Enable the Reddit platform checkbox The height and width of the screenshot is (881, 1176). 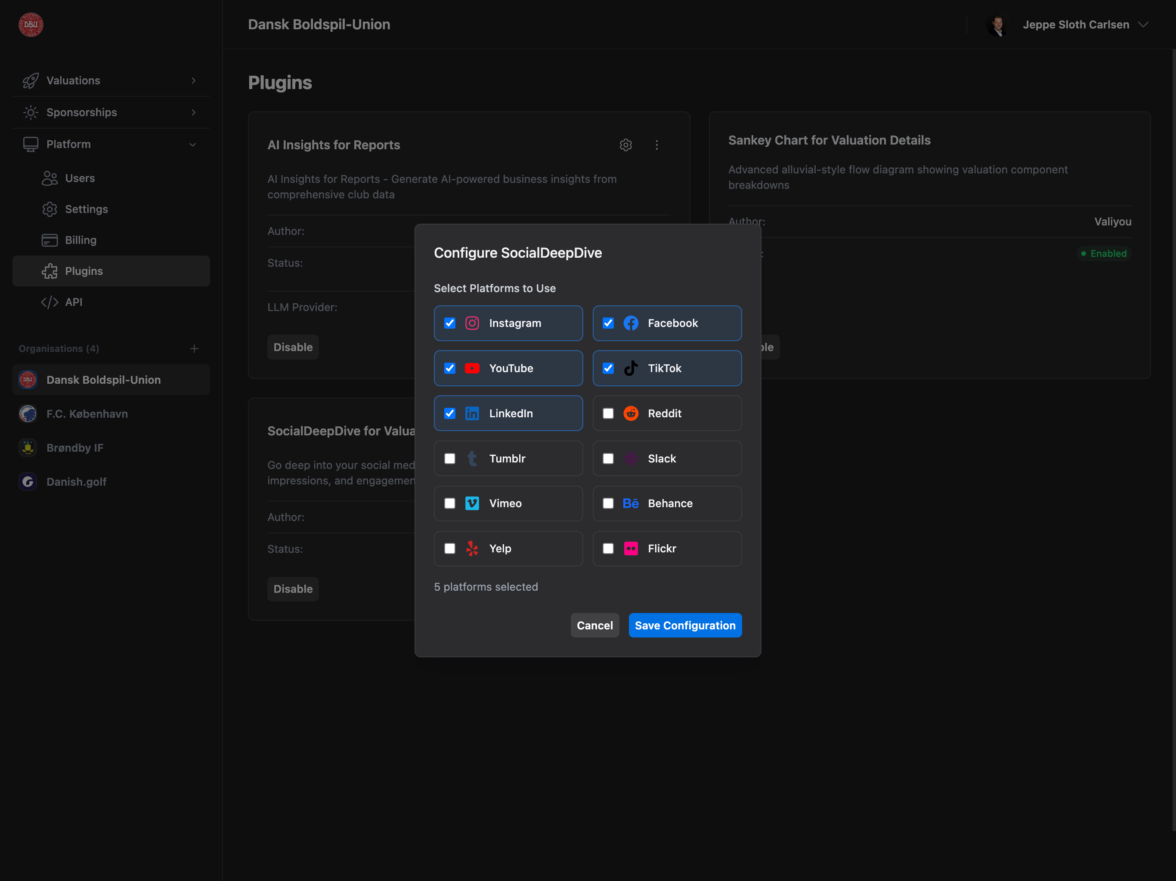point(608,413)
